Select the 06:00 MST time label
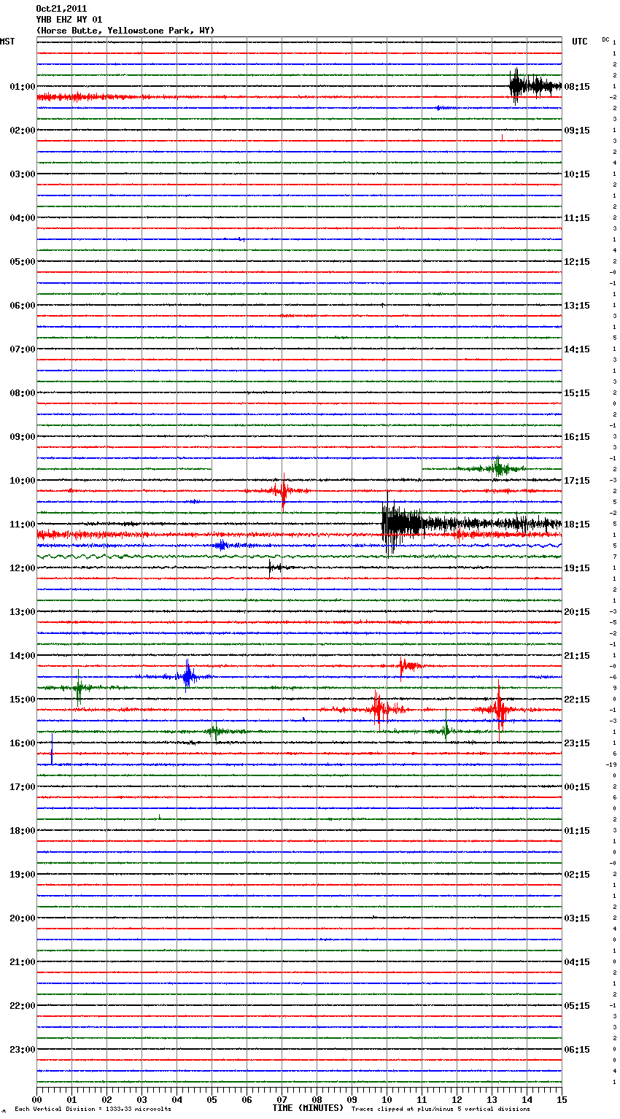 [23, 306]
